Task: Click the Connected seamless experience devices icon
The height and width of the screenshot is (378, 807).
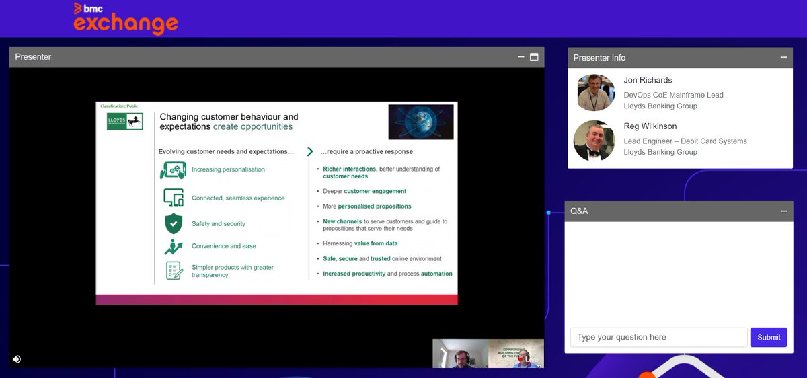Action: click(x=174, y=198)
